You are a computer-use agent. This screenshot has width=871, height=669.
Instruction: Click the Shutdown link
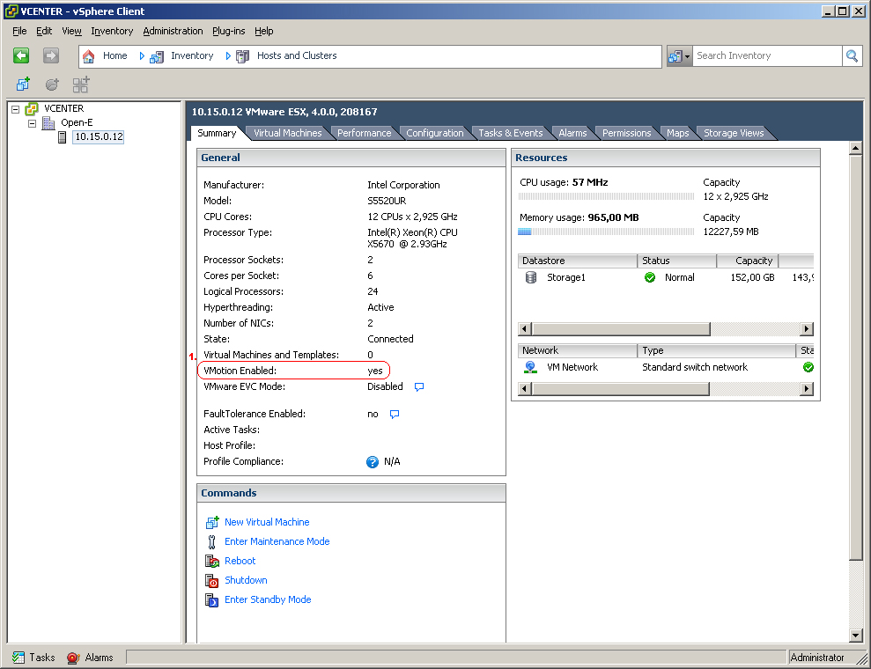tap(246, 581)
